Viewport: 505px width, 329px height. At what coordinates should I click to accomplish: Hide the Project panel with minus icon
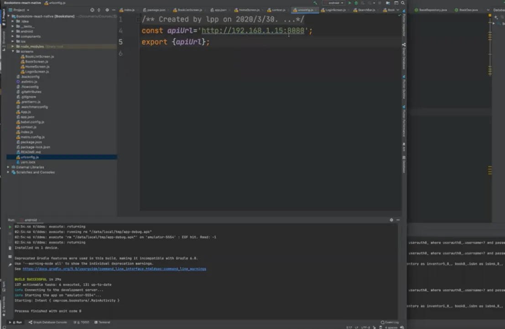click(x=114, y=10)
